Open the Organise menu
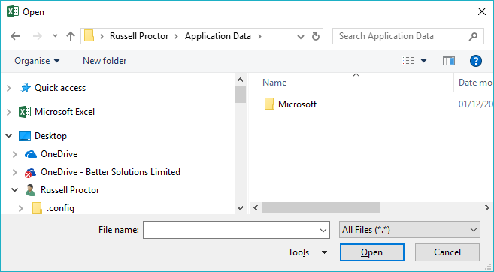This screenshot has width=494, height=272. click(x=37, y=61)
